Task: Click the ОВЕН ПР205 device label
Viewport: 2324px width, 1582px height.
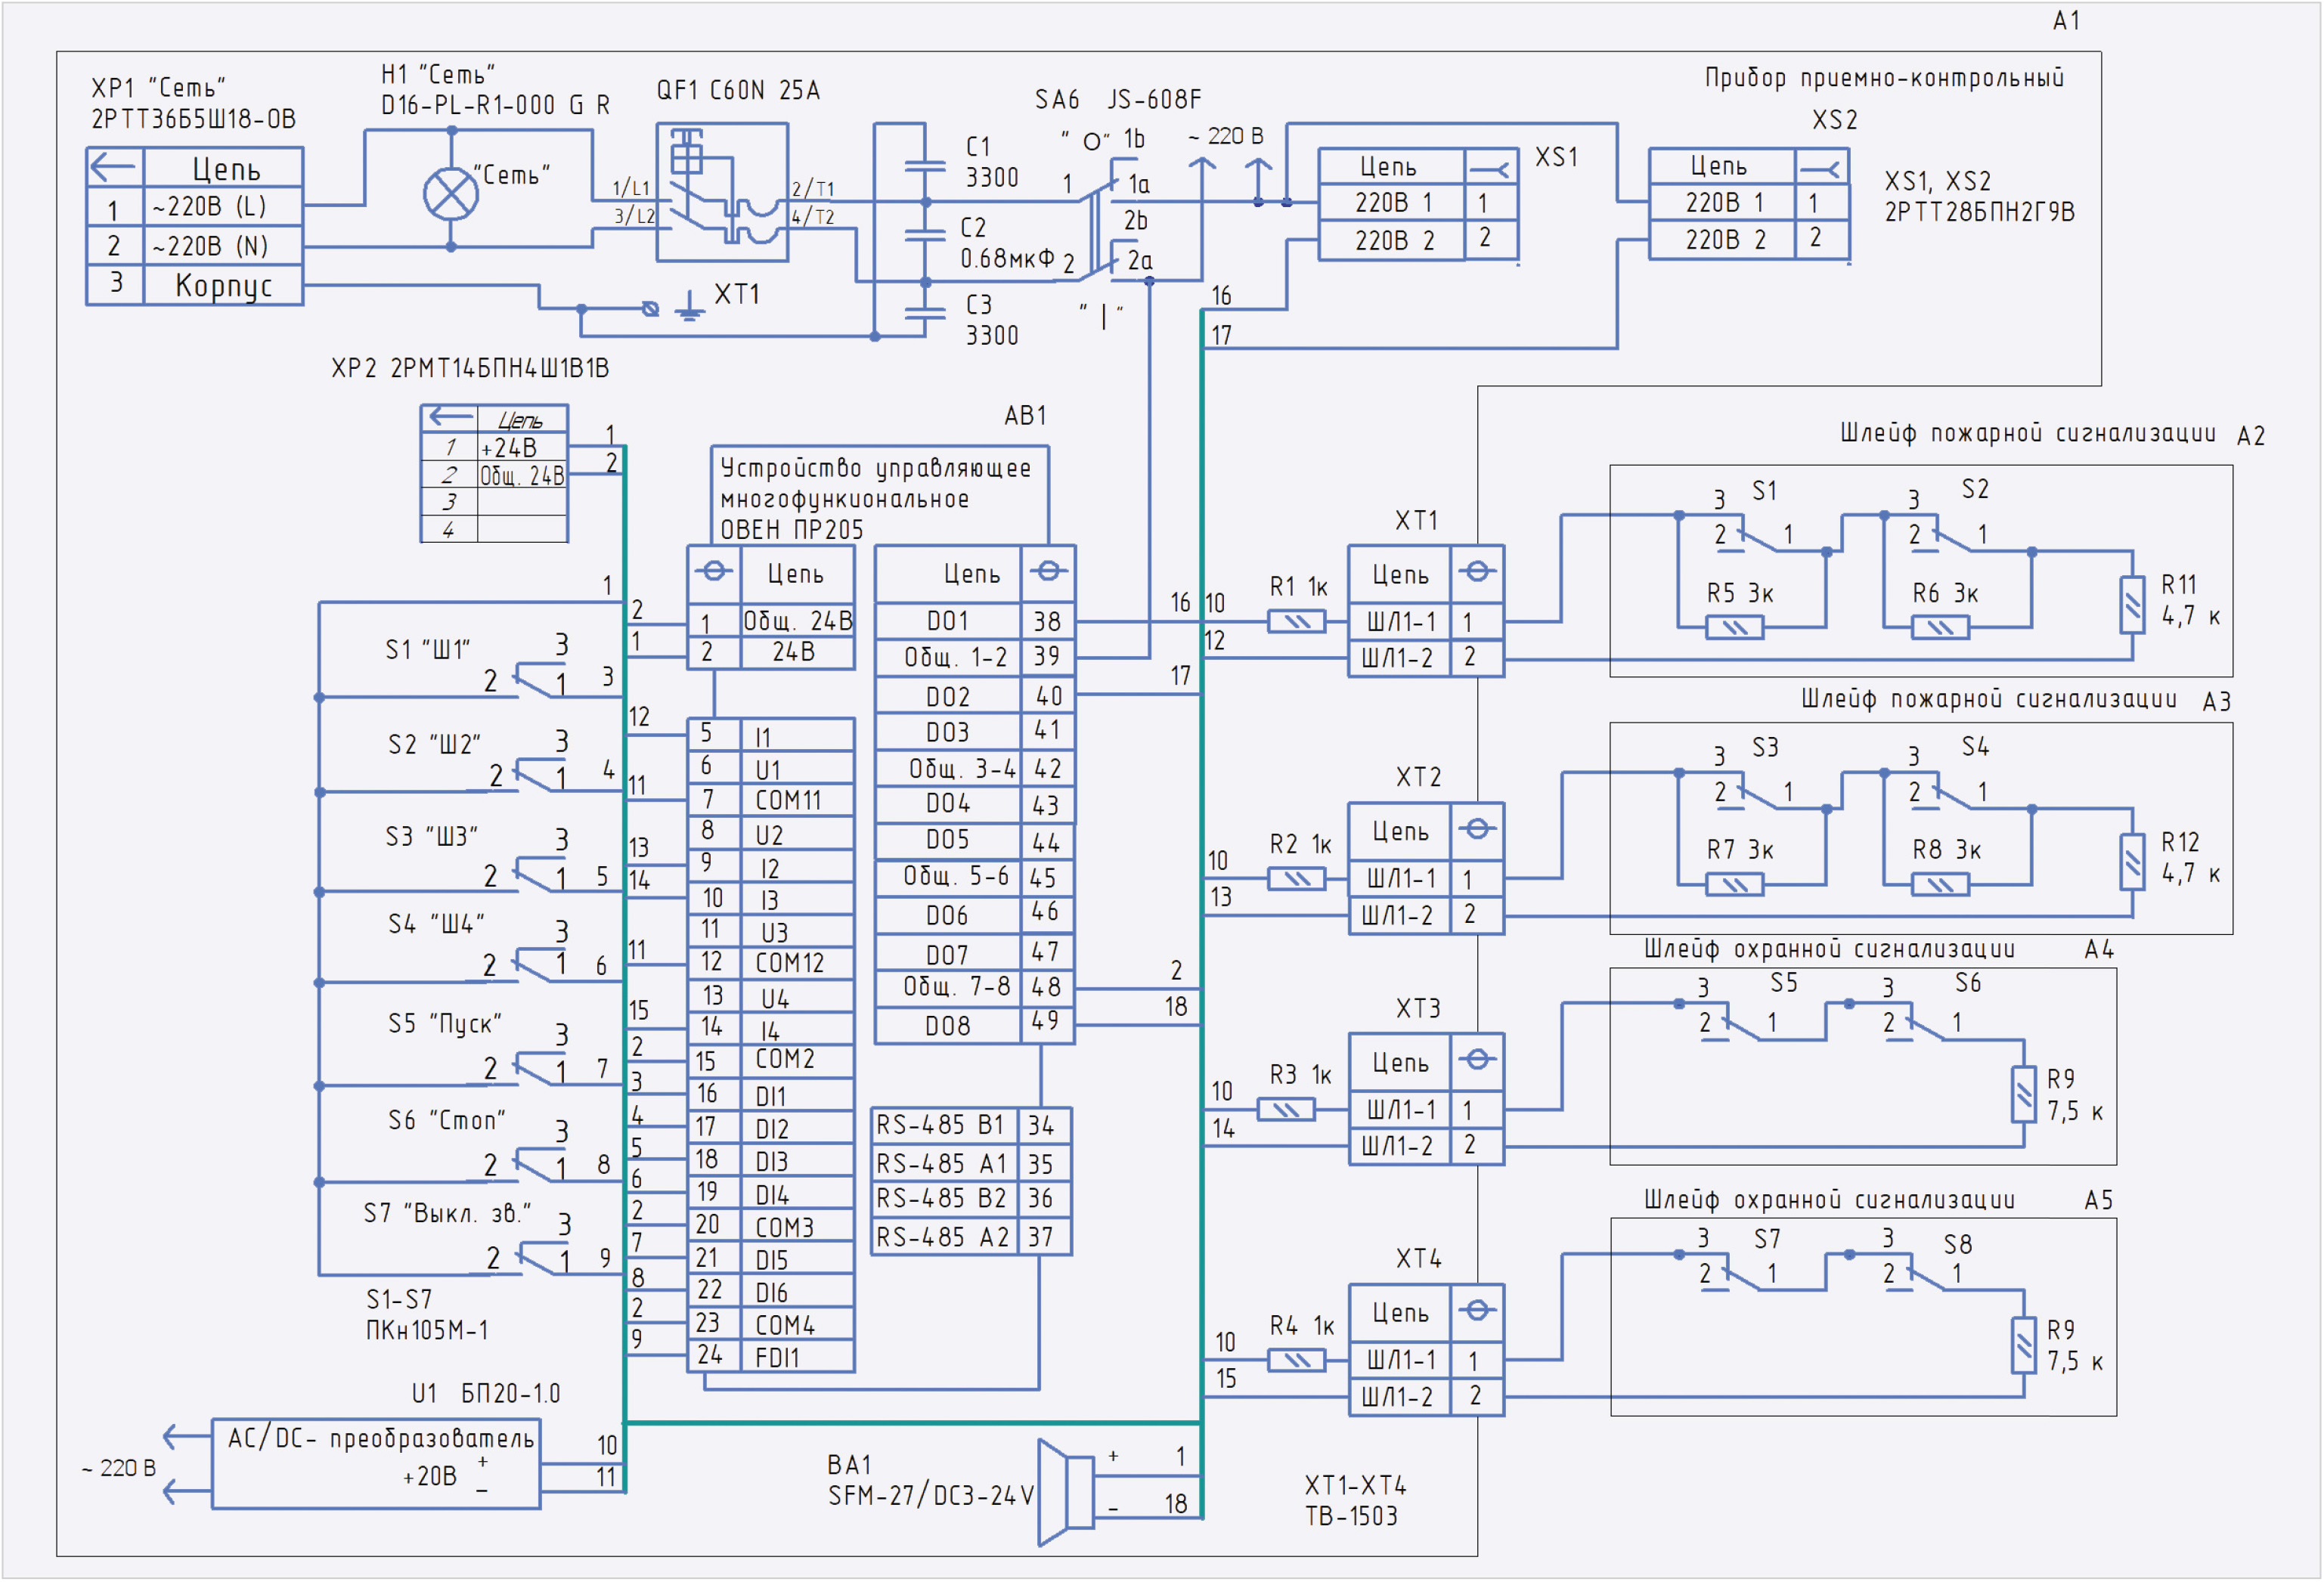Action: pos(791,529)
